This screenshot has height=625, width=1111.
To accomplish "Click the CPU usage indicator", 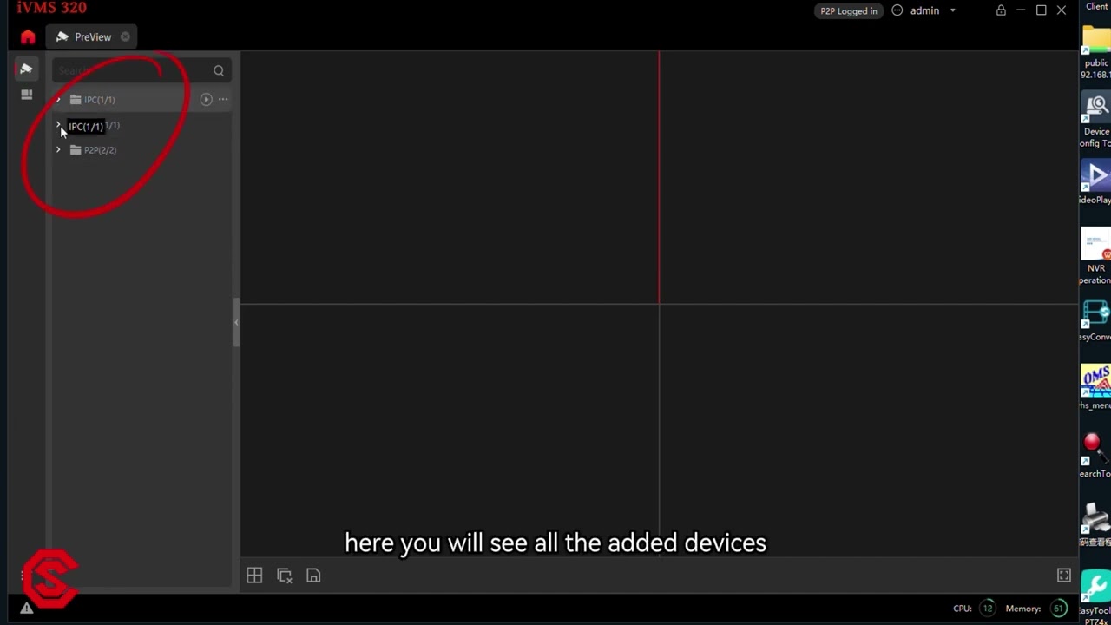I will [988, 609].
